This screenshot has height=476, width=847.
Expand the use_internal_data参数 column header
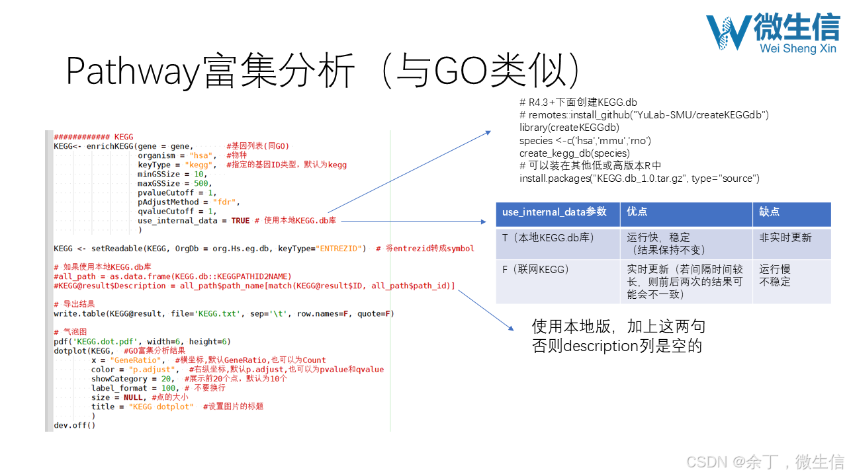(557, 213)
